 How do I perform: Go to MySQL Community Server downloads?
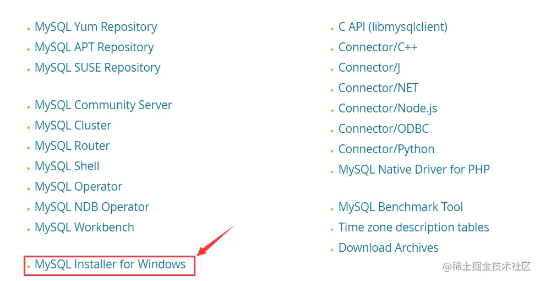tap(103, 105)
